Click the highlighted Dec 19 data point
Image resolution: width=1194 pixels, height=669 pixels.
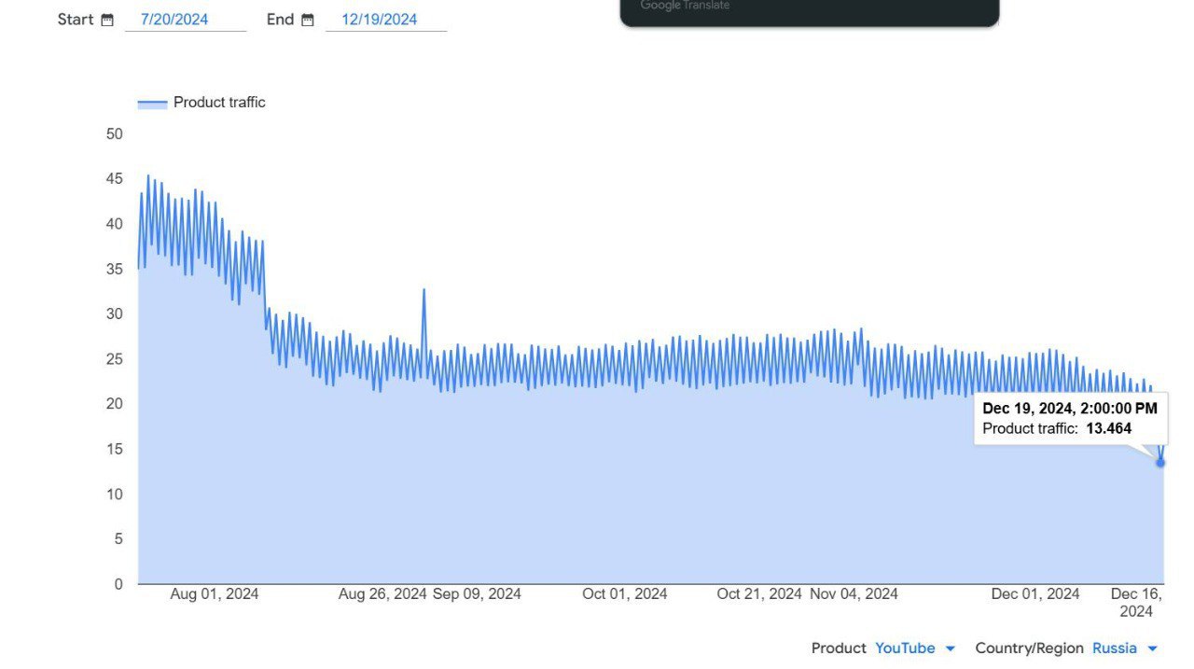tap(1160, 462)
